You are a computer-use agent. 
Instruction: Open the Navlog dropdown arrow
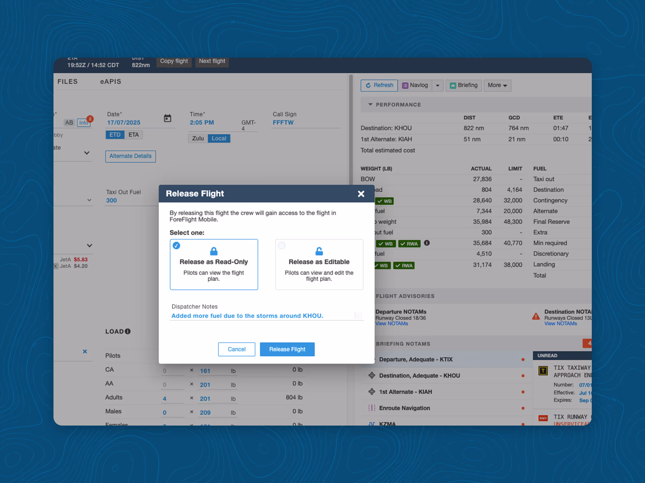[x=437, y=86]
